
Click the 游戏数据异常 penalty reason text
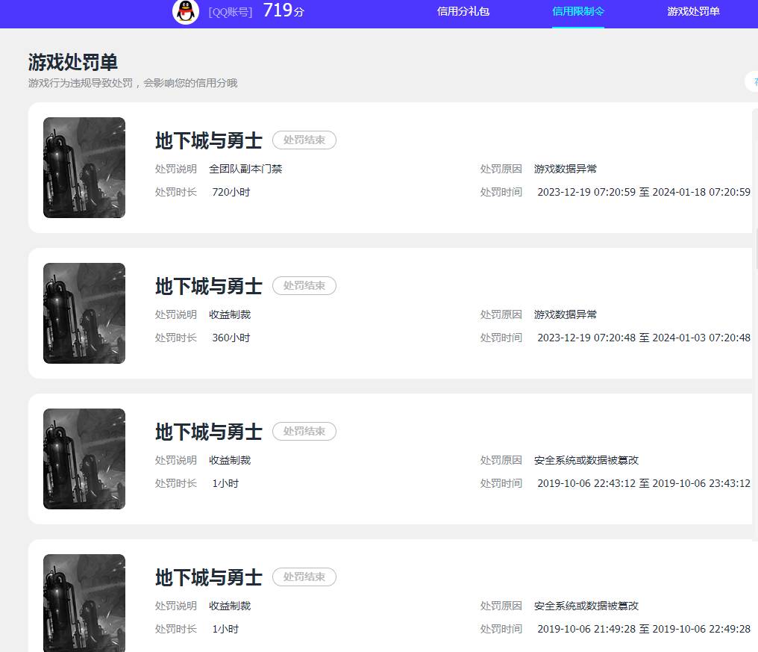(564, 169)
